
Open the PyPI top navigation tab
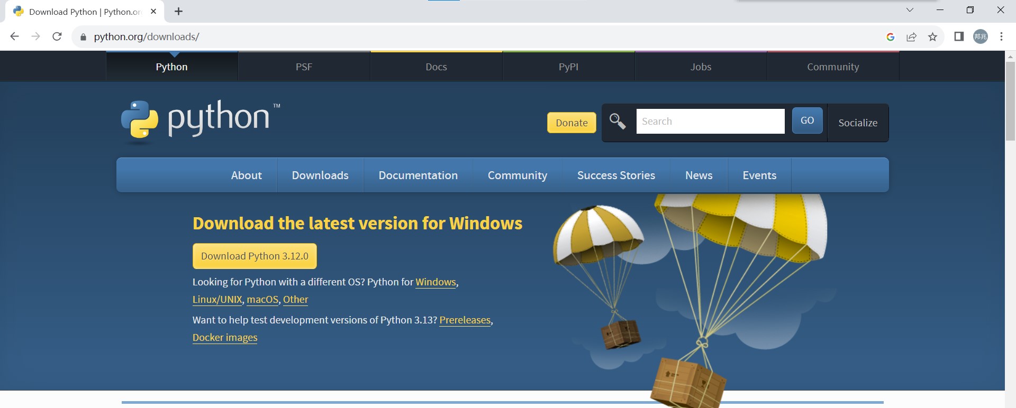569,67
